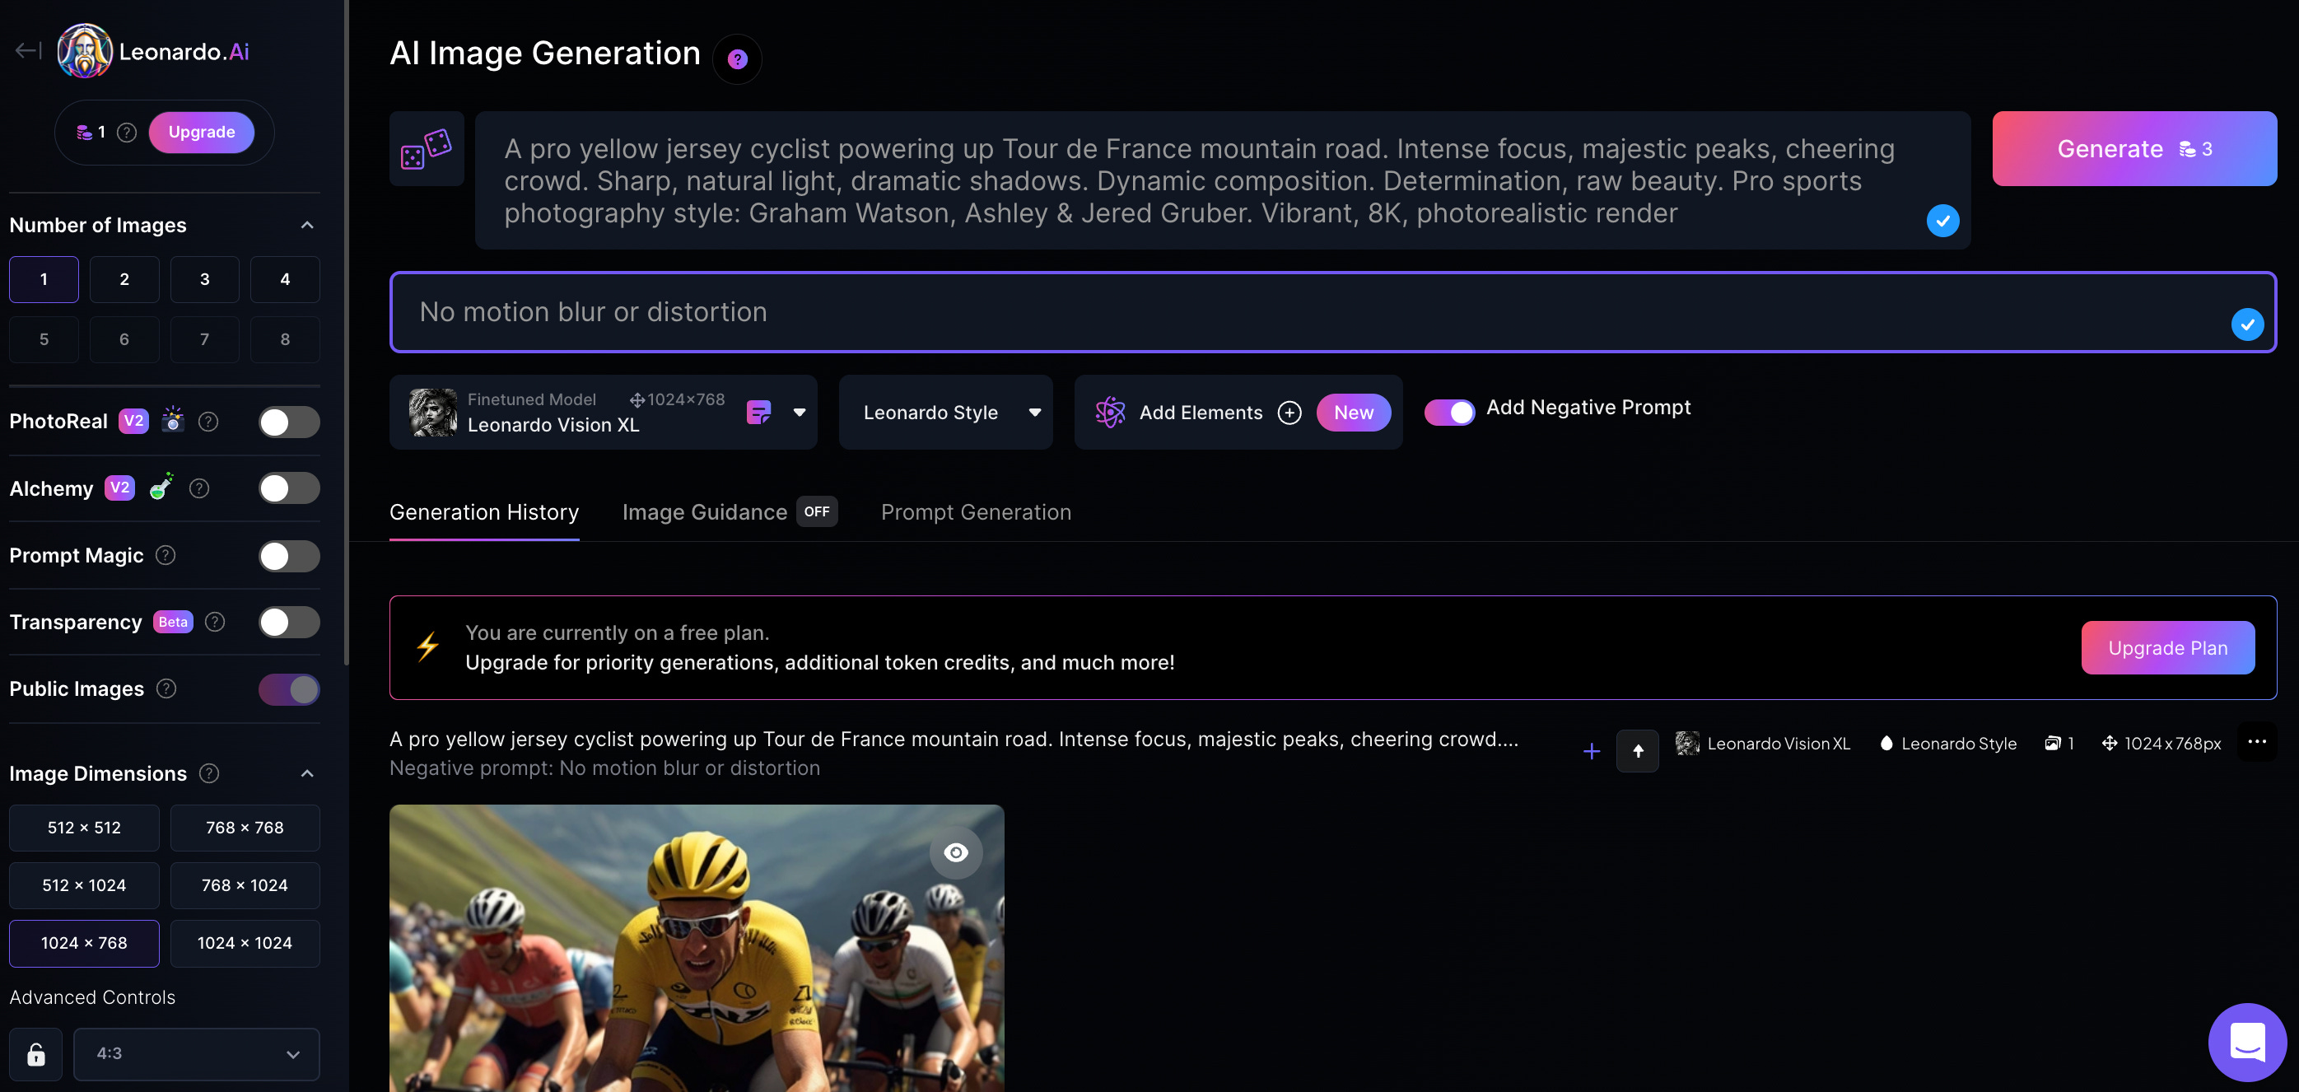
Task: Select the 512 × 512 dimension
Action: [84, 828]
